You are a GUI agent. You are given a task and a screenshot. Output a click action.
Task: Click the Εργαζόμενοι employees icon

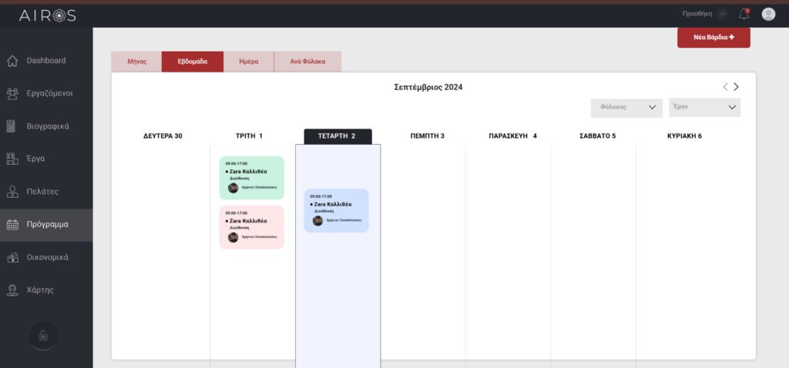click(12, 93)
